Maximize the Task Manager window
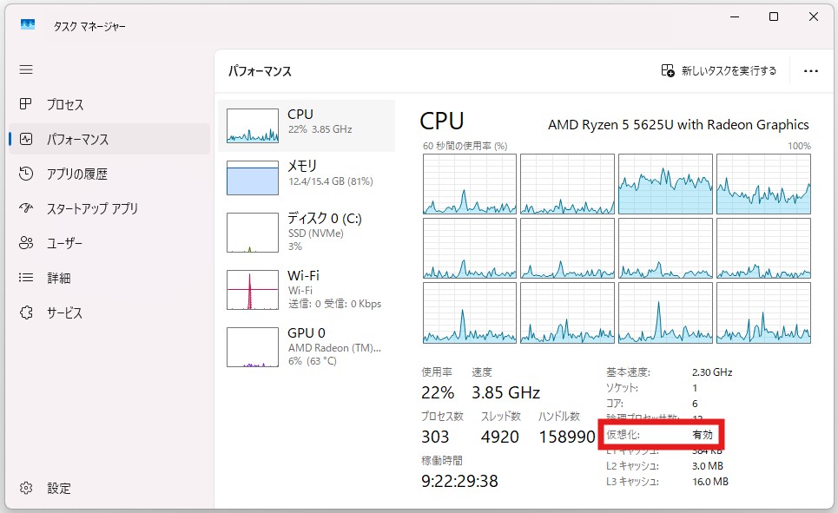This screenshot has height=513, width=838. pyautogui.click(x=773, y=17)
